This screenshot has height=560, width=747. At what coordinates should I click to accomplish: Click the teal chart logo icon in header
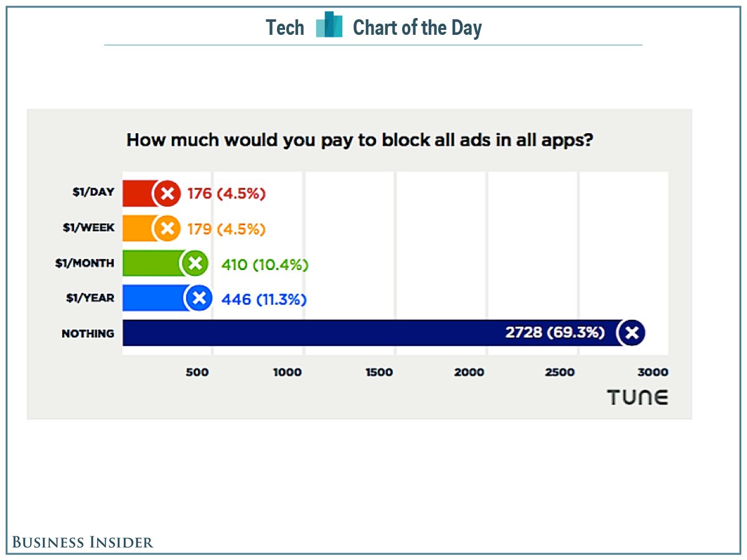tap(329, 26)
